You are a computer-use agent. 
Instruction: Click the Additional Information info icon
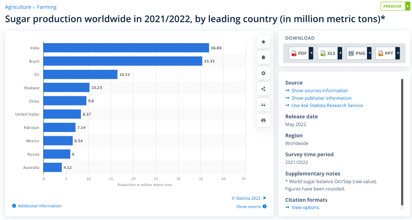point(14,206)
